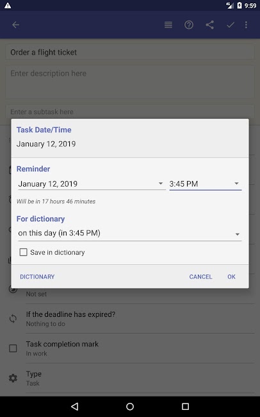Open the list view icon in toolbar
Image resolution: width=260 pixels, height=417 pixels.
click(168, 25)
